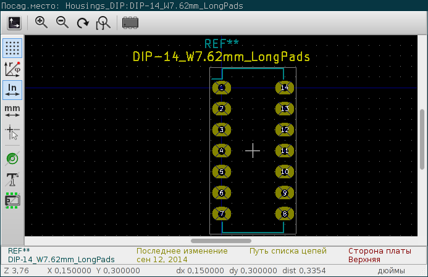Click the display options icon in top toolbar

(14, 23)
